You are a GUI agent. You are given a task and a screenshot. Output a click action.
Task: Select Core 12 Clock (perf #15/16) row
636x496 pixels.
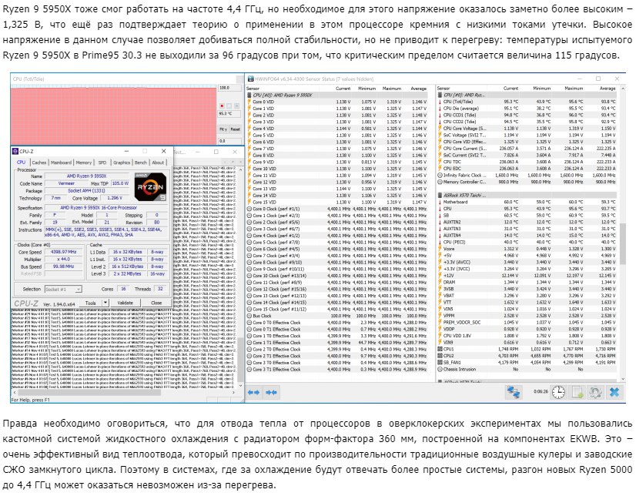(337, 289)
